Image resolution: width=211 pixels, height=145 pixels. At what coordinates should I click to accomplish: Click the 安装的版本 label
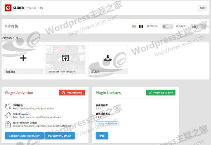(x=102, y=105)
